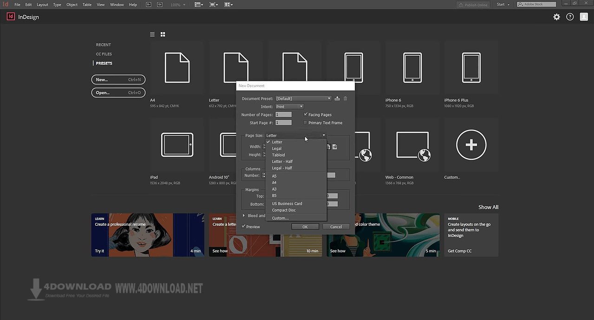Enable the Primary Text Frame checkbox

point(305,123)
